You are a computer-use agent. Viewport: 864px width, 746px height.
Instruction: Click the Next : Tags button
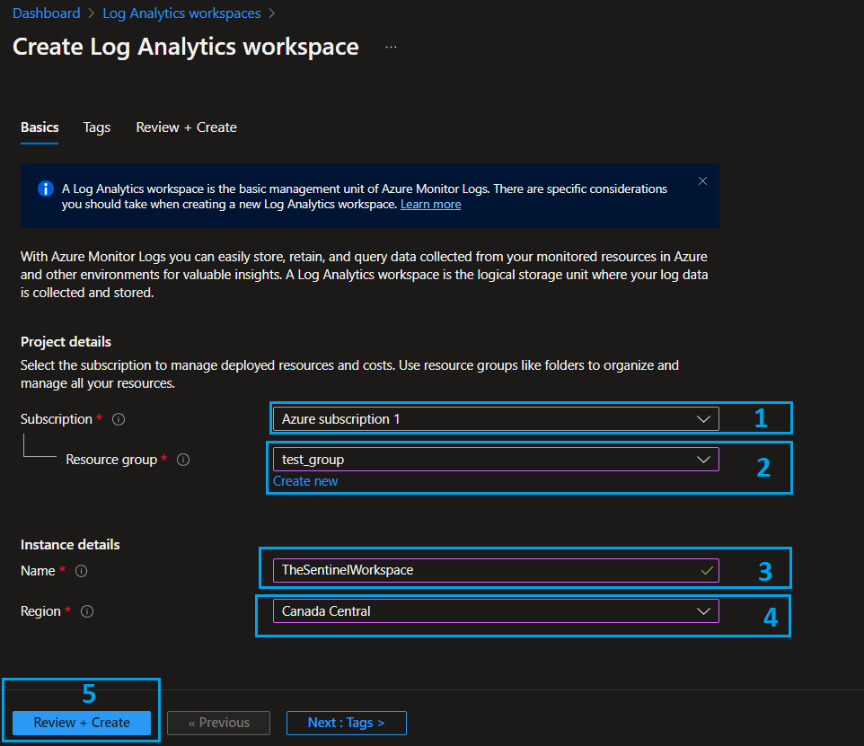tap(346, 723)
